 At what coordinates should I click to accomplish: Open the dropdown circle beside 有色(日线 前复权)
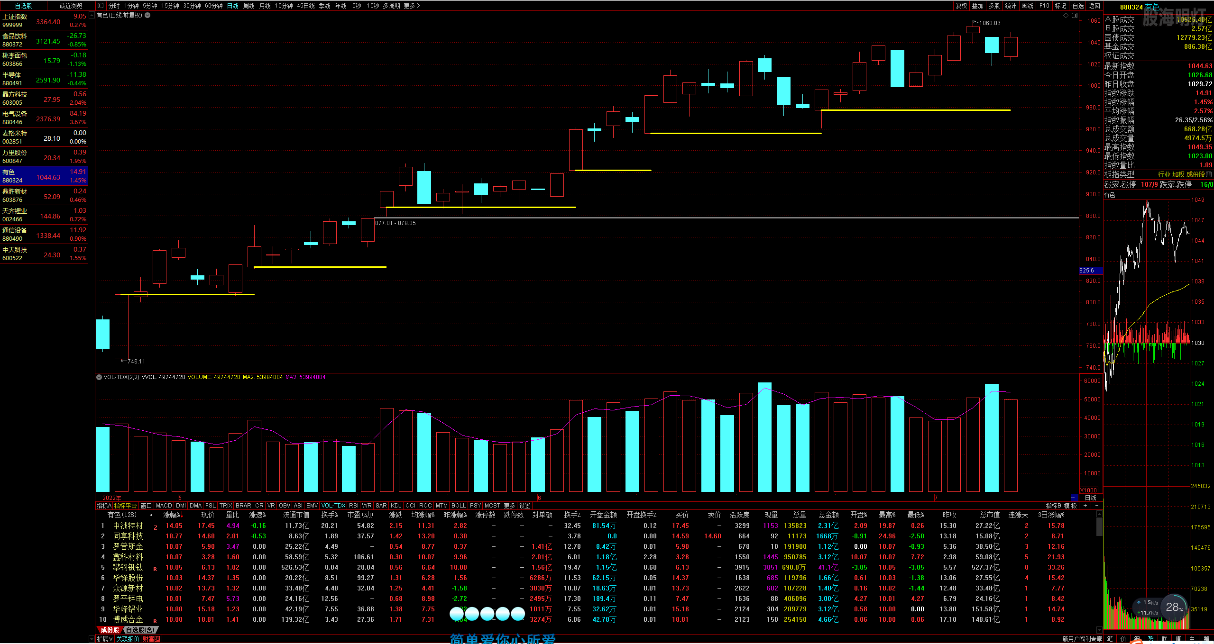tap(148, 15)
